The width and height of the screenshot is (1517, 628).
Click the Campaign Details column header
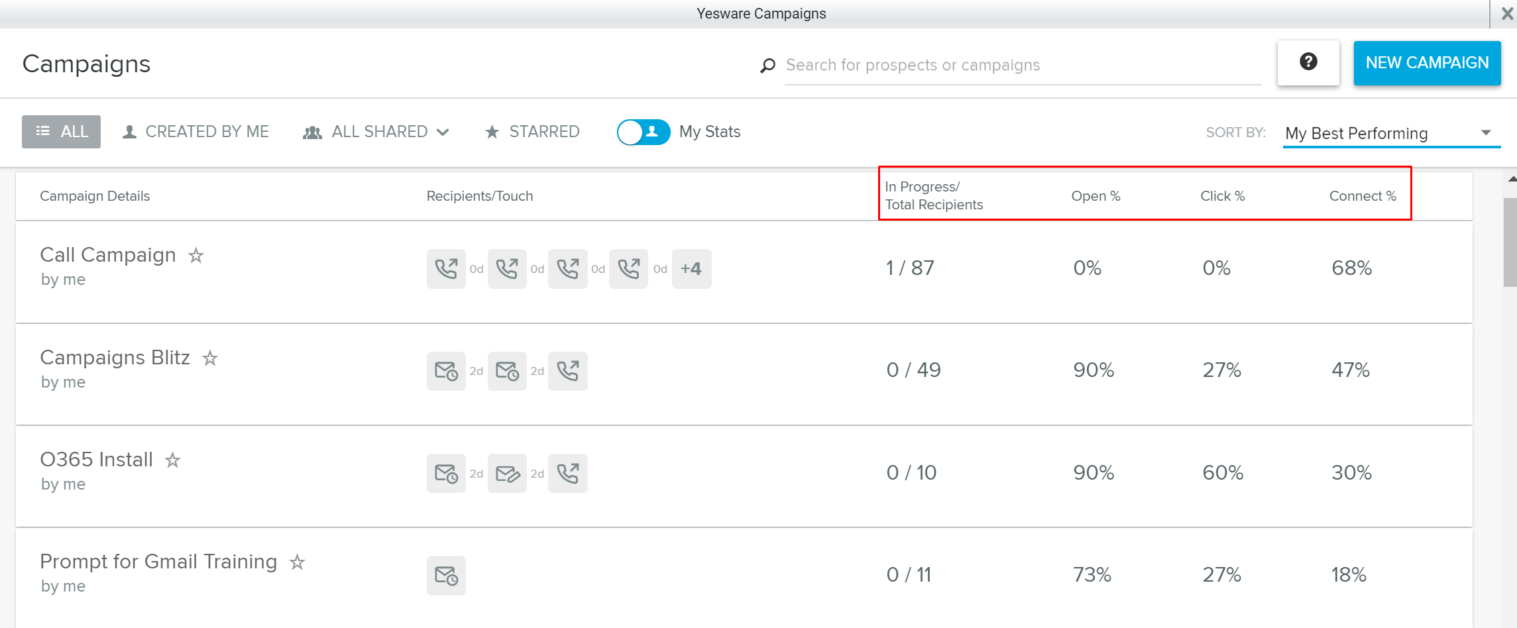95,196
